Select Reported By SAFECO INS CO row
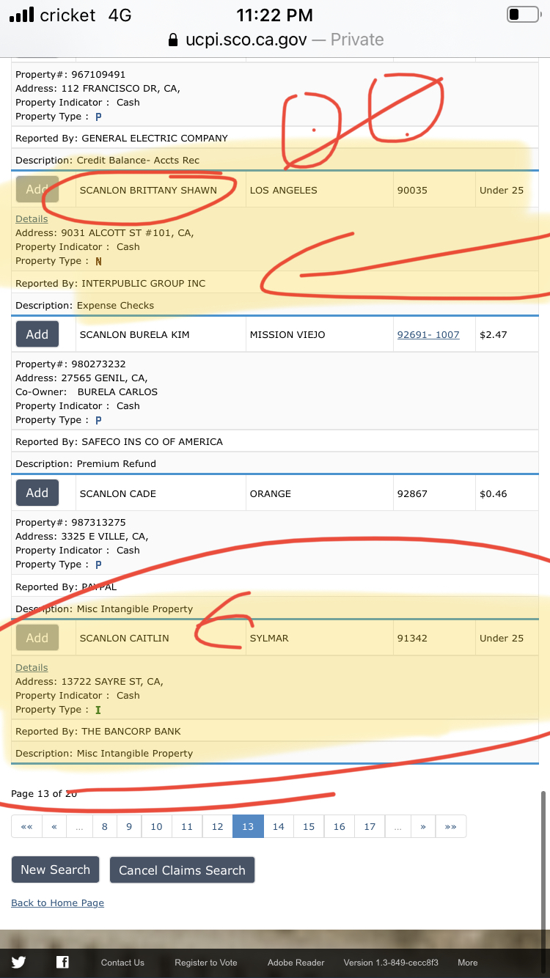Image resolution: width=550 pixels, height=978 pixels. [275, 441]
